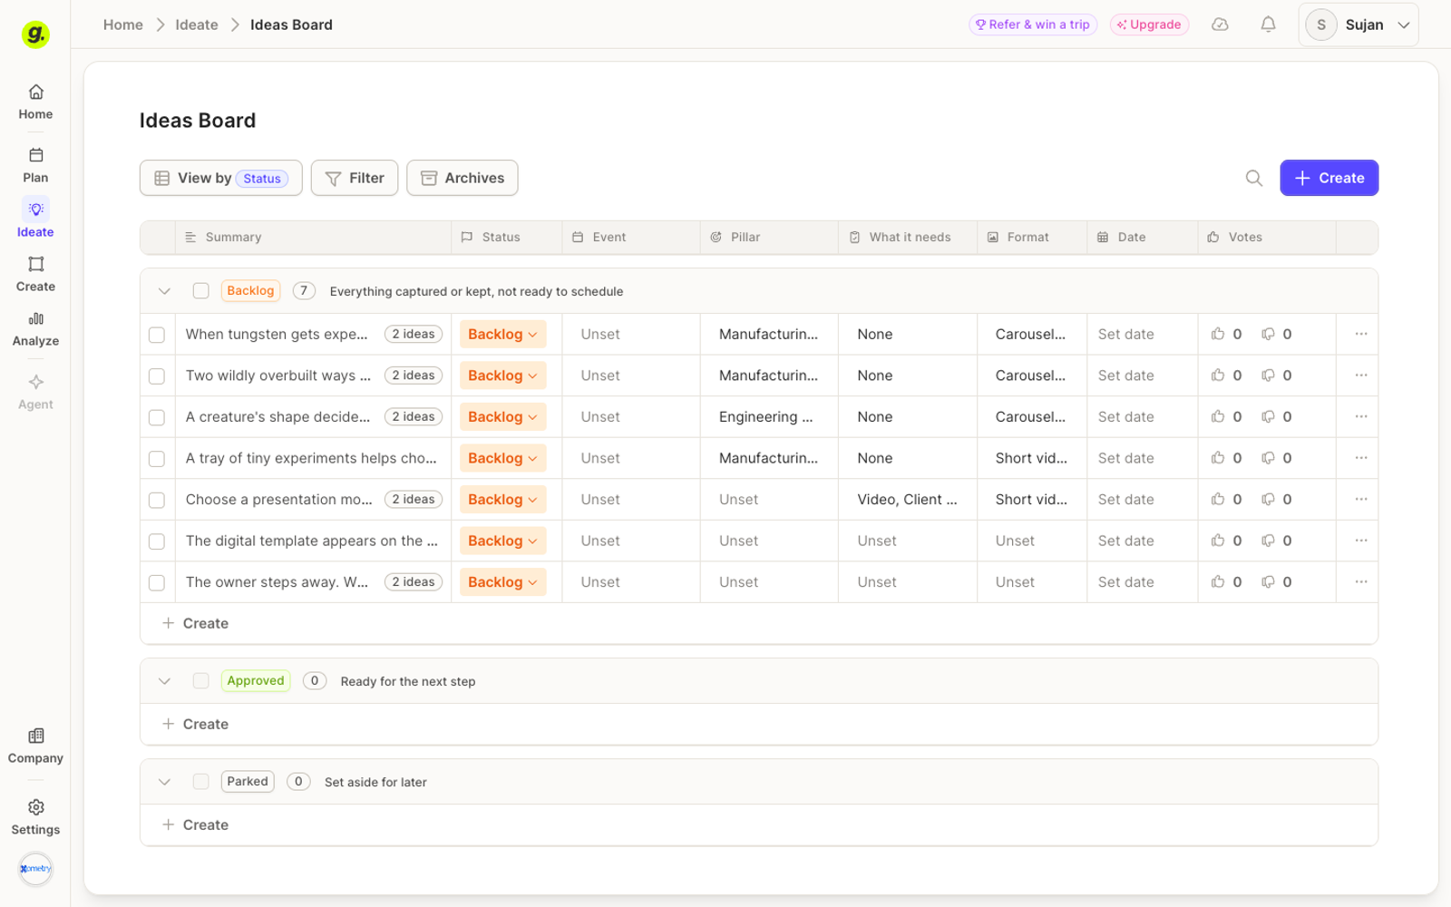Open status dropdown for 'The digital template' row
Screen dimensions: 1451x907
[502, 541]
